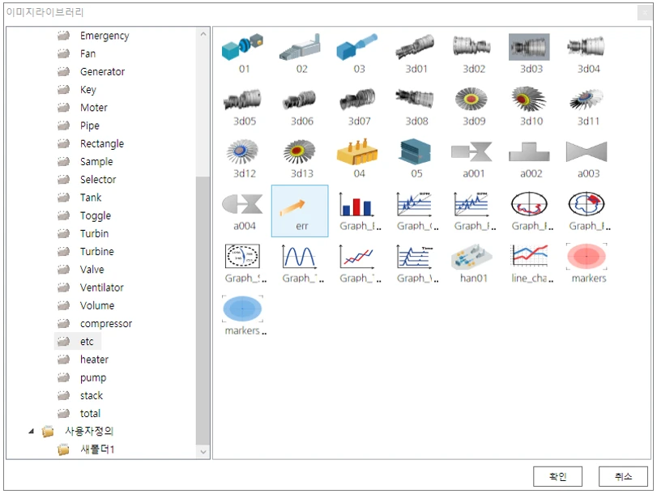Select the Ventilator folder

[x=102, y=287]
